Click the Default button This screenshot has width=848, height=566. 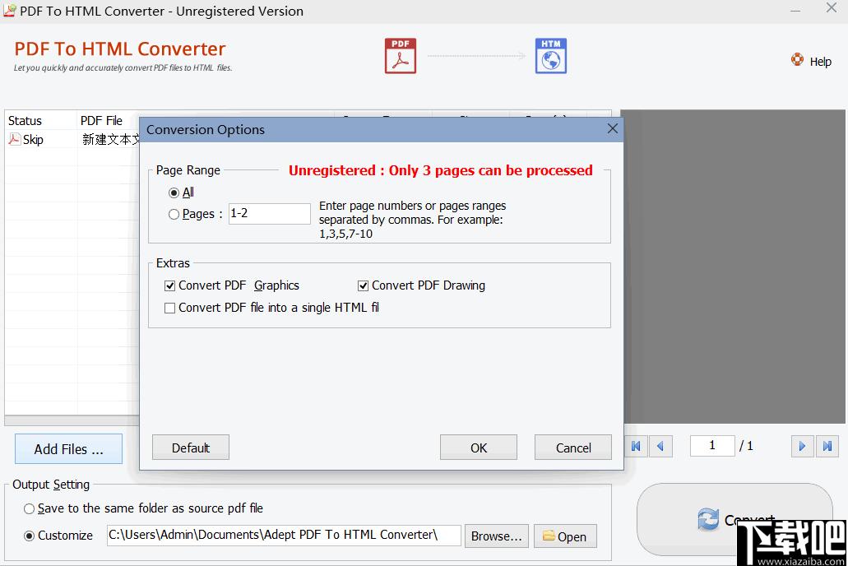(190, 448)
